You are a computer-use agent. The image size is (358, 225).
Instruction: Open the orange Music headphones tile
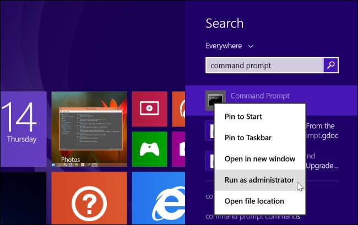(x=178, y=109)
